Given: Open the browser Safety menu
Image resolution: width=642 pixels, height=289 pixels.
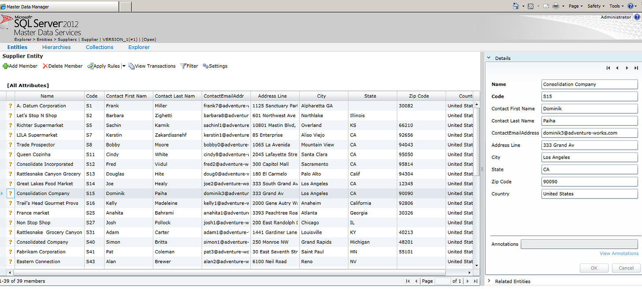Looking at the screenshot, I should [x=596, y=6].
